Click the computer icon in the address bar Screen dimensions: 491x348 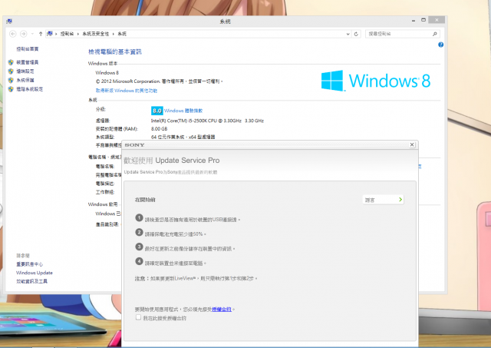tap(50, 34)
